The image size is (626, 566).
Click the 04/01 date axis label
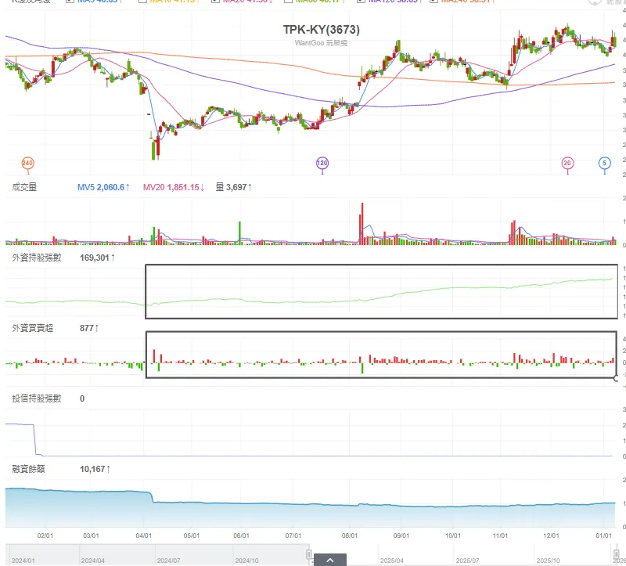pyautogui.click(x=144, y=535)
